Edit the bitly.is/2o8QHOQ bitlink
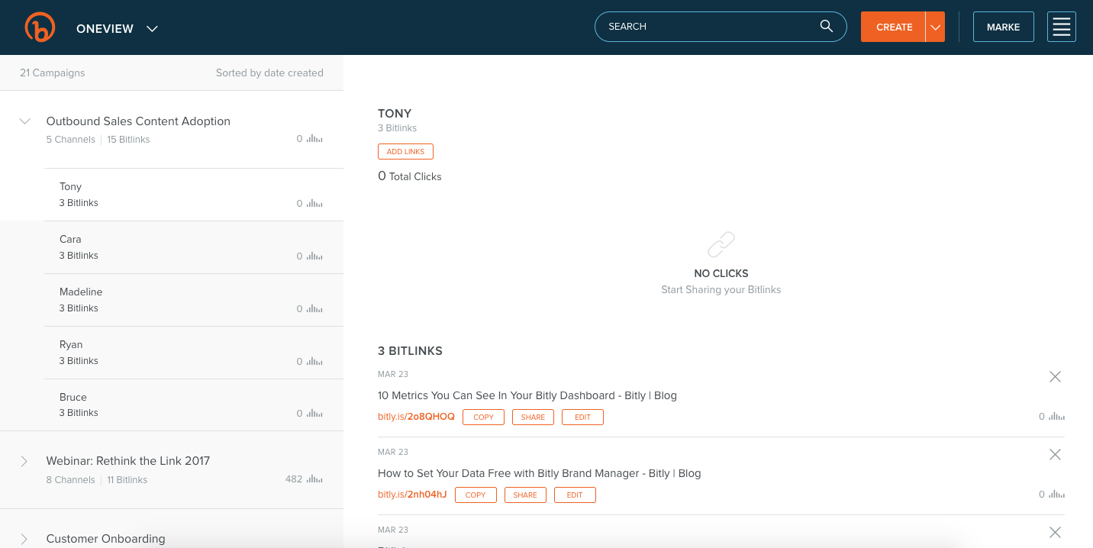 coord(582,417)
